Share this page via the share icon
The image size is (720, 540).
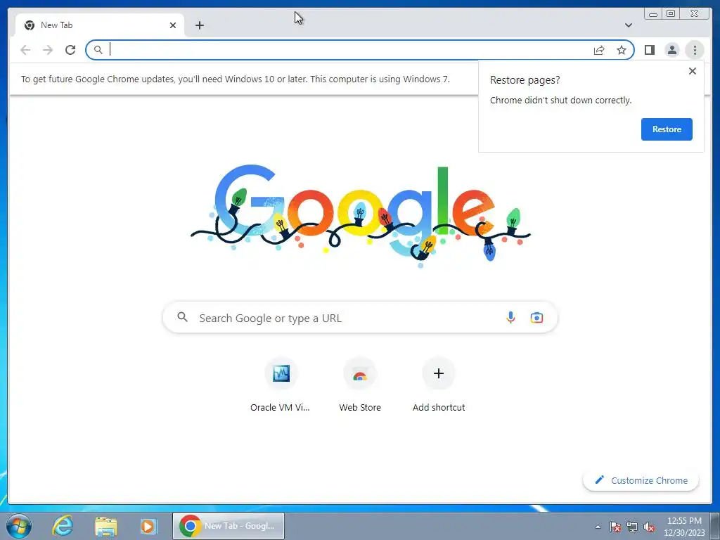(x=599, y=50)
